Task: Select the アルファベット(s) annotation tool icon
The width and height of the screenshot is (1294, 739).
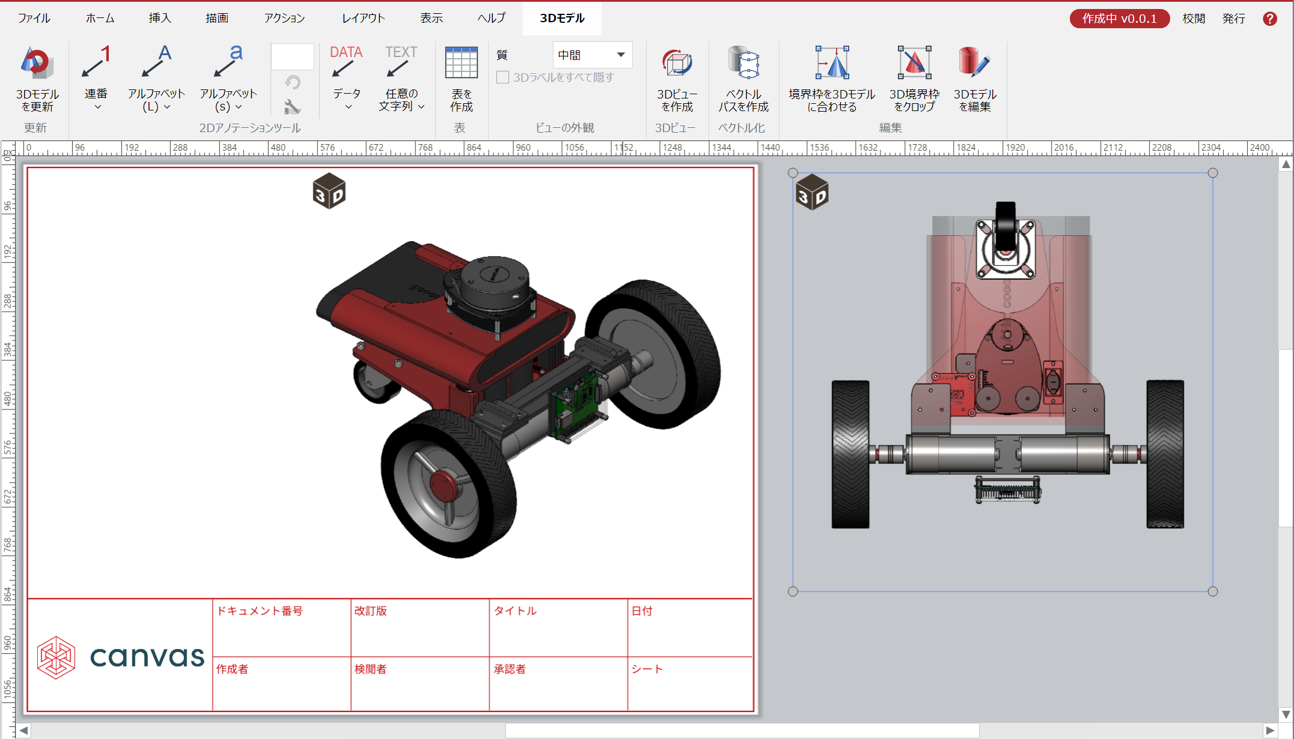Action: tap(228, 62)
